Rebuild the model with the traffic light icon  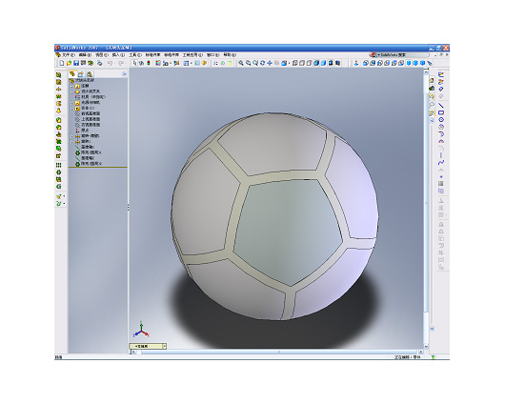point(149,64)
